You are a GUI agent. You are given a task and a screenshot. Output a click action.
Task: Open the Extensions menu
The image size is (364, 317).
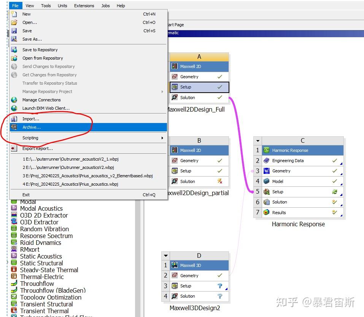tap(84, 5)
